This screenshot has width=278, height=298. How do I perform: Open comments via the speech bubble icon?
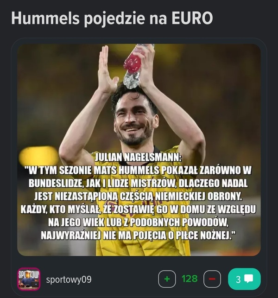[248, 279]
